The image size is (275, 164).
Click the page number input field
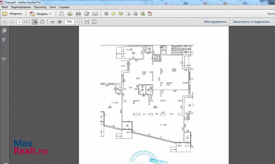click(19, 22)
